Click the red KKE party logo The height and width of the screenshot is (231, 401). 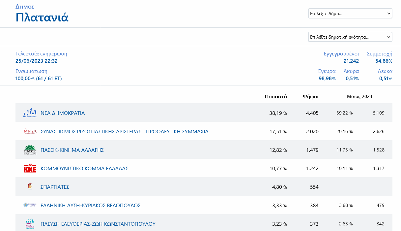(30, 169)
